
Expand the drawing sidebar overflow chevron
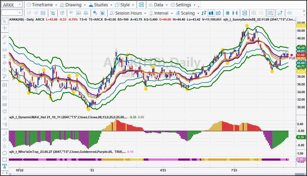coord(7,173)
